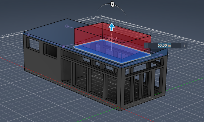This screenshot has height=122, width=204.
Task: Click the grip handle left of the distance field
Action: click(x=146, y=46)
